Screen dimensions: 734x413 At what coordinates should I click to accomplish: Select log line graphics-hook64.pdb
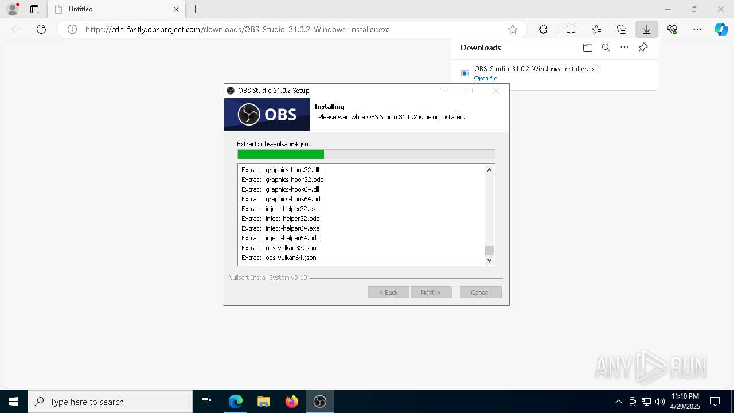(x=283, y=199)
